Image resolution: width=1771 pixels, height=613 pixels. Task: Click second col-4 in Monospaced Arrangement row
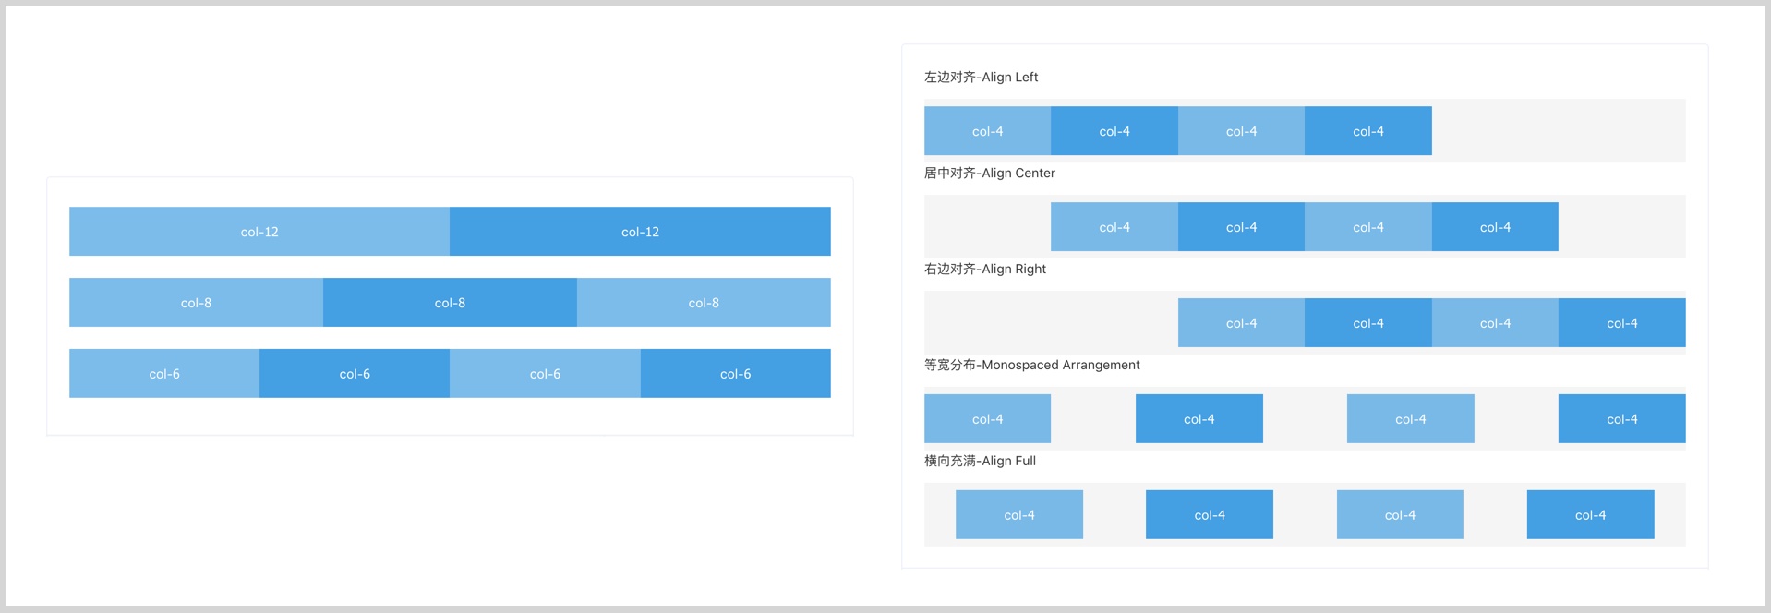[x=1199, y=419]
